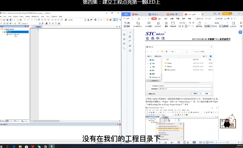Click New file icon in Keil toolbar
This screenshot has height=148, width=243.
(x=1, y=20)
